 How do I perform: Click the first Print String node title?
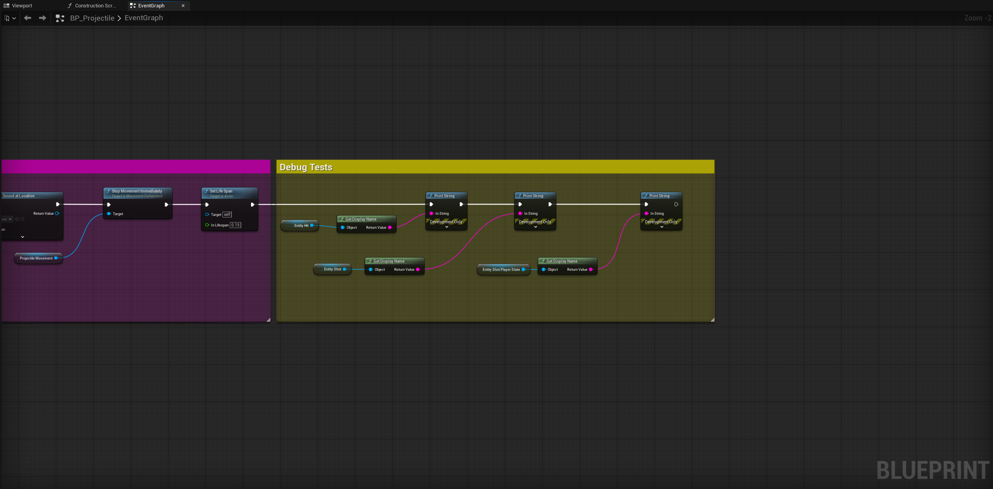point(444,196)
